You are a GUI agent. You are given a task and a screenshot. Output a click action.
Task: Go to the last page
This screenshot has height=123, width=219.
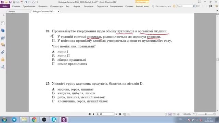click(x=120, y=114)
